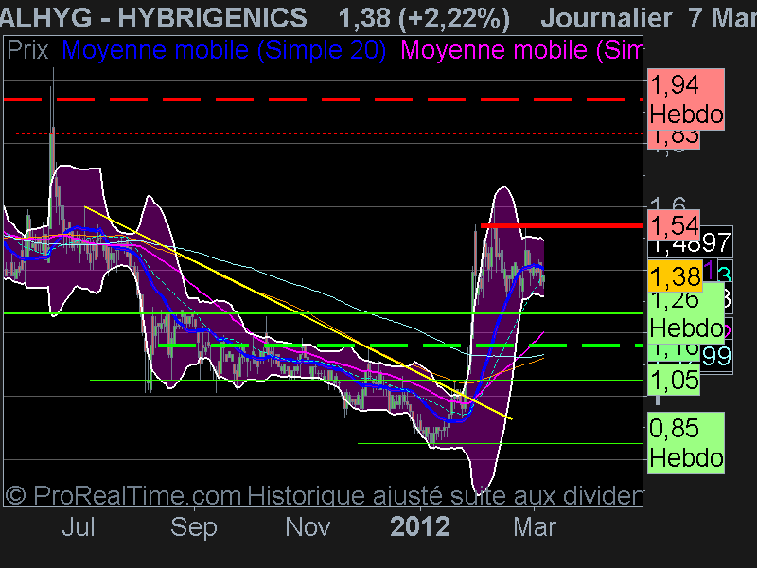This screenshot has width=757, height=568.
Task: Click the Journalier timeframe label
Action: (x=606, y=18)
